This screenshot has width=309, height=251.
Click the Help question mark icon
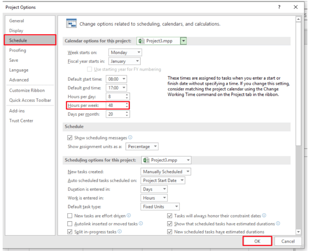pos(279,7)
